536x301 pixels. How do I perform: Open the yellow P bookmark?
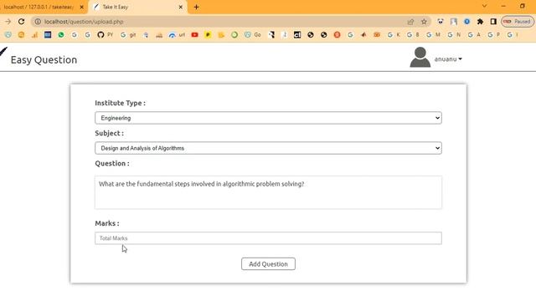[208, 35]
